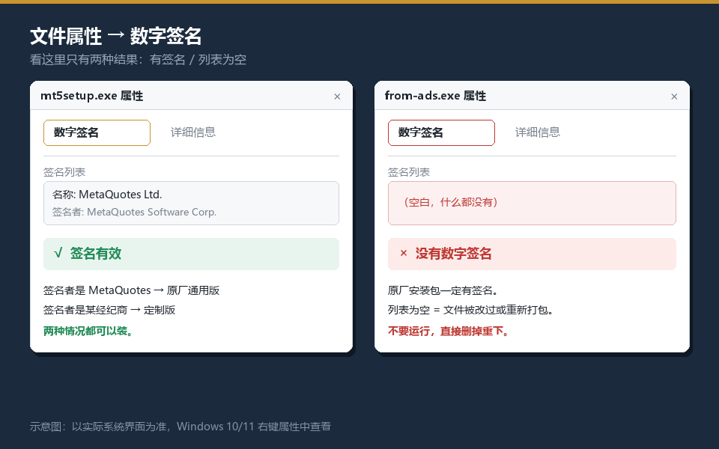This screenshot has width=719, height=449.
Task: Click the red 没有数字签名 status banner
Action: [532, 254]
